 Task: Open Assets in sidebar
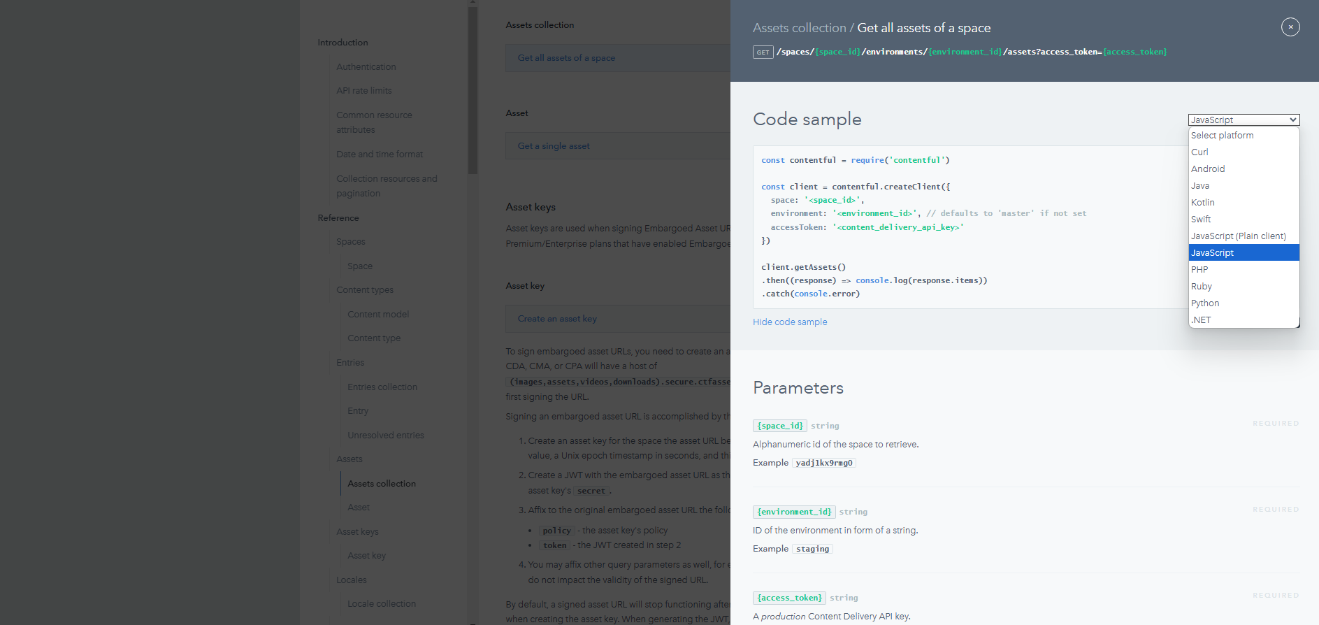point(349,459)
